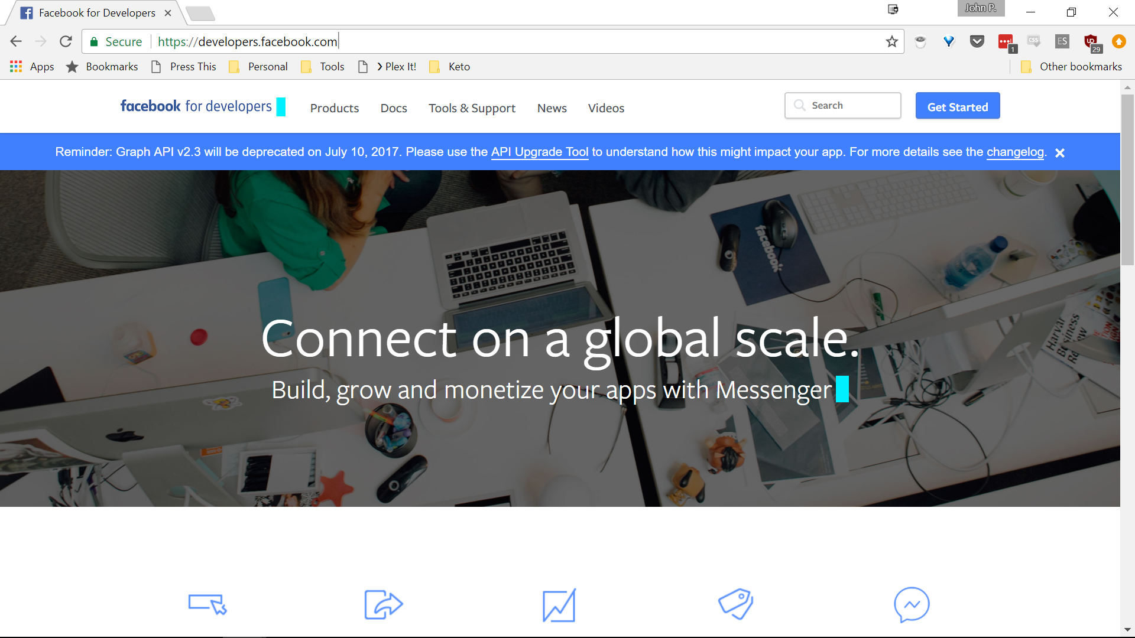Open the Tools & Support menu
Viewport: 1135px width, 638px height.
pos(472,108)
